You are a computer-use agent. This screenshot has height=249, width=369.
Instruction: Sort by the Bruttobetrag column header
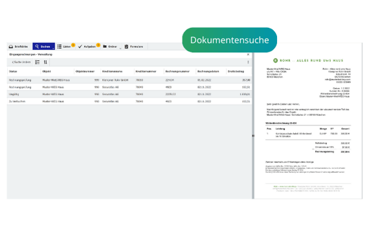coord(236,72)
